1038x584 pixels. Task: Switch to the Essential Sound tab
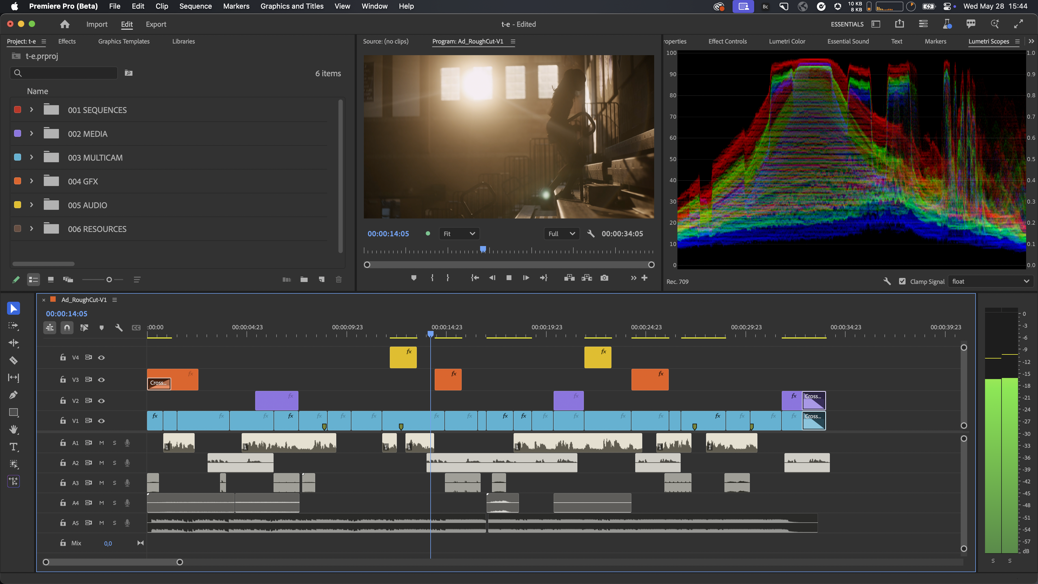tap(848, 41)
